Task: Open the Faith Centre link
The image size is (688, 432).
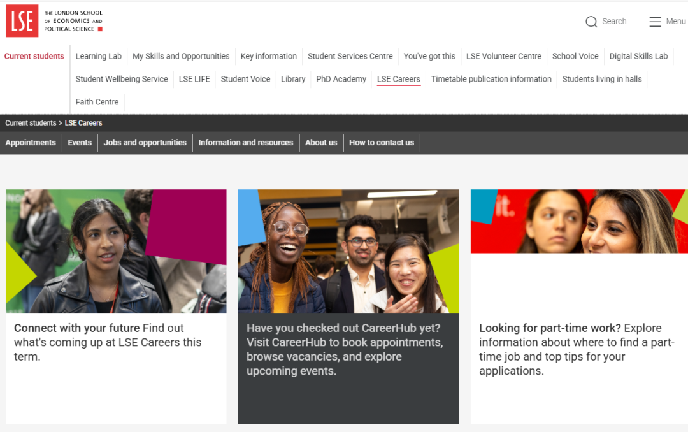Action: 97,102
